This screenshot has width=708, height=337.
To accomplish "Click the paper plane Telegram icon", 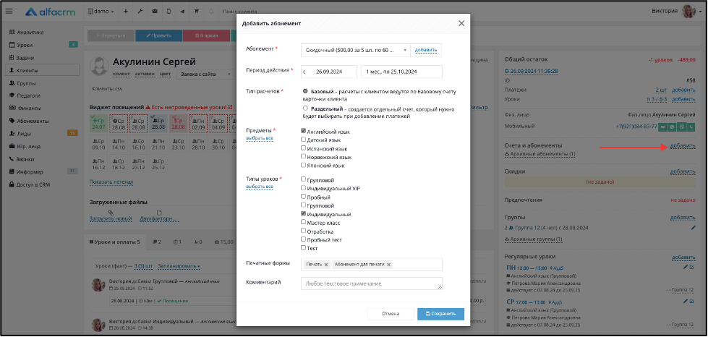I will tap(182, 12).
